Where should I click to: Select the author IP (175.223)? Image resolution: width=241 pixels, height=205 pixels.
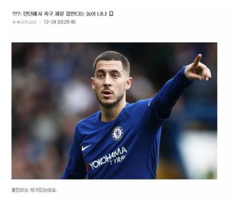(x=29, y=22)
